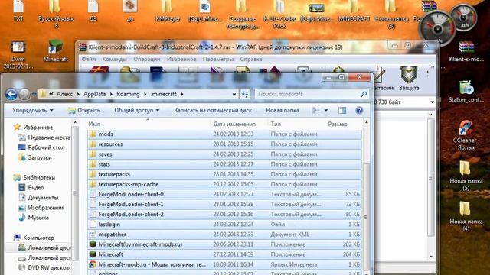Expand the view options dropdown arrow
The height and width of the screenshot is (275, 490).
pyautogui.click(x=326, y=110)
